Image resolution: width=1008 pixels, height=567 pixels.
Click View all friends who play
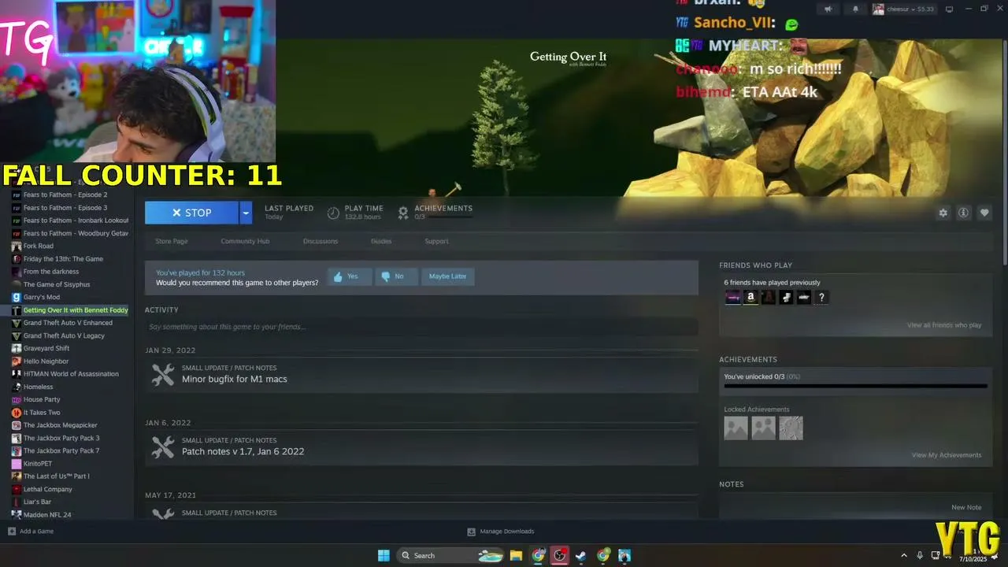click(x=944, y=325)
